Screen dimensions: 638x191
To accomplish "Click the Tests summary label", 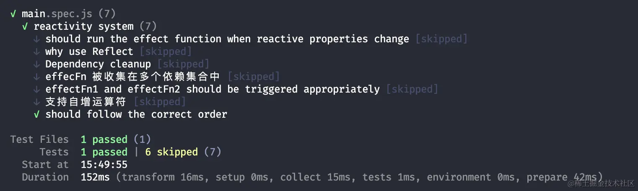I will 54,152.
